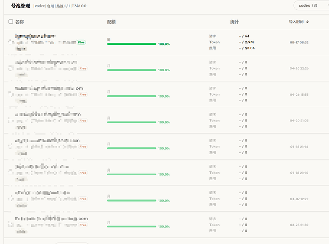This screenshot has width=329, height=244.
Task: Click the request count '- / 64'
Action: [x=244, y=36]
